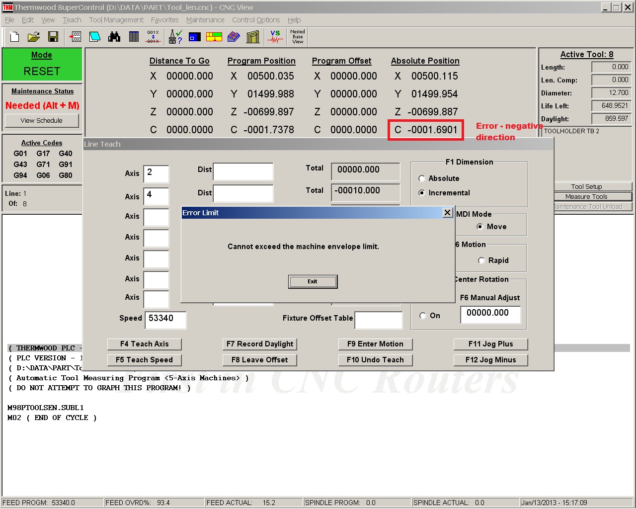Turn On center rotation radio button
Viewport: 636px width, 509px height.
[423, 316]
